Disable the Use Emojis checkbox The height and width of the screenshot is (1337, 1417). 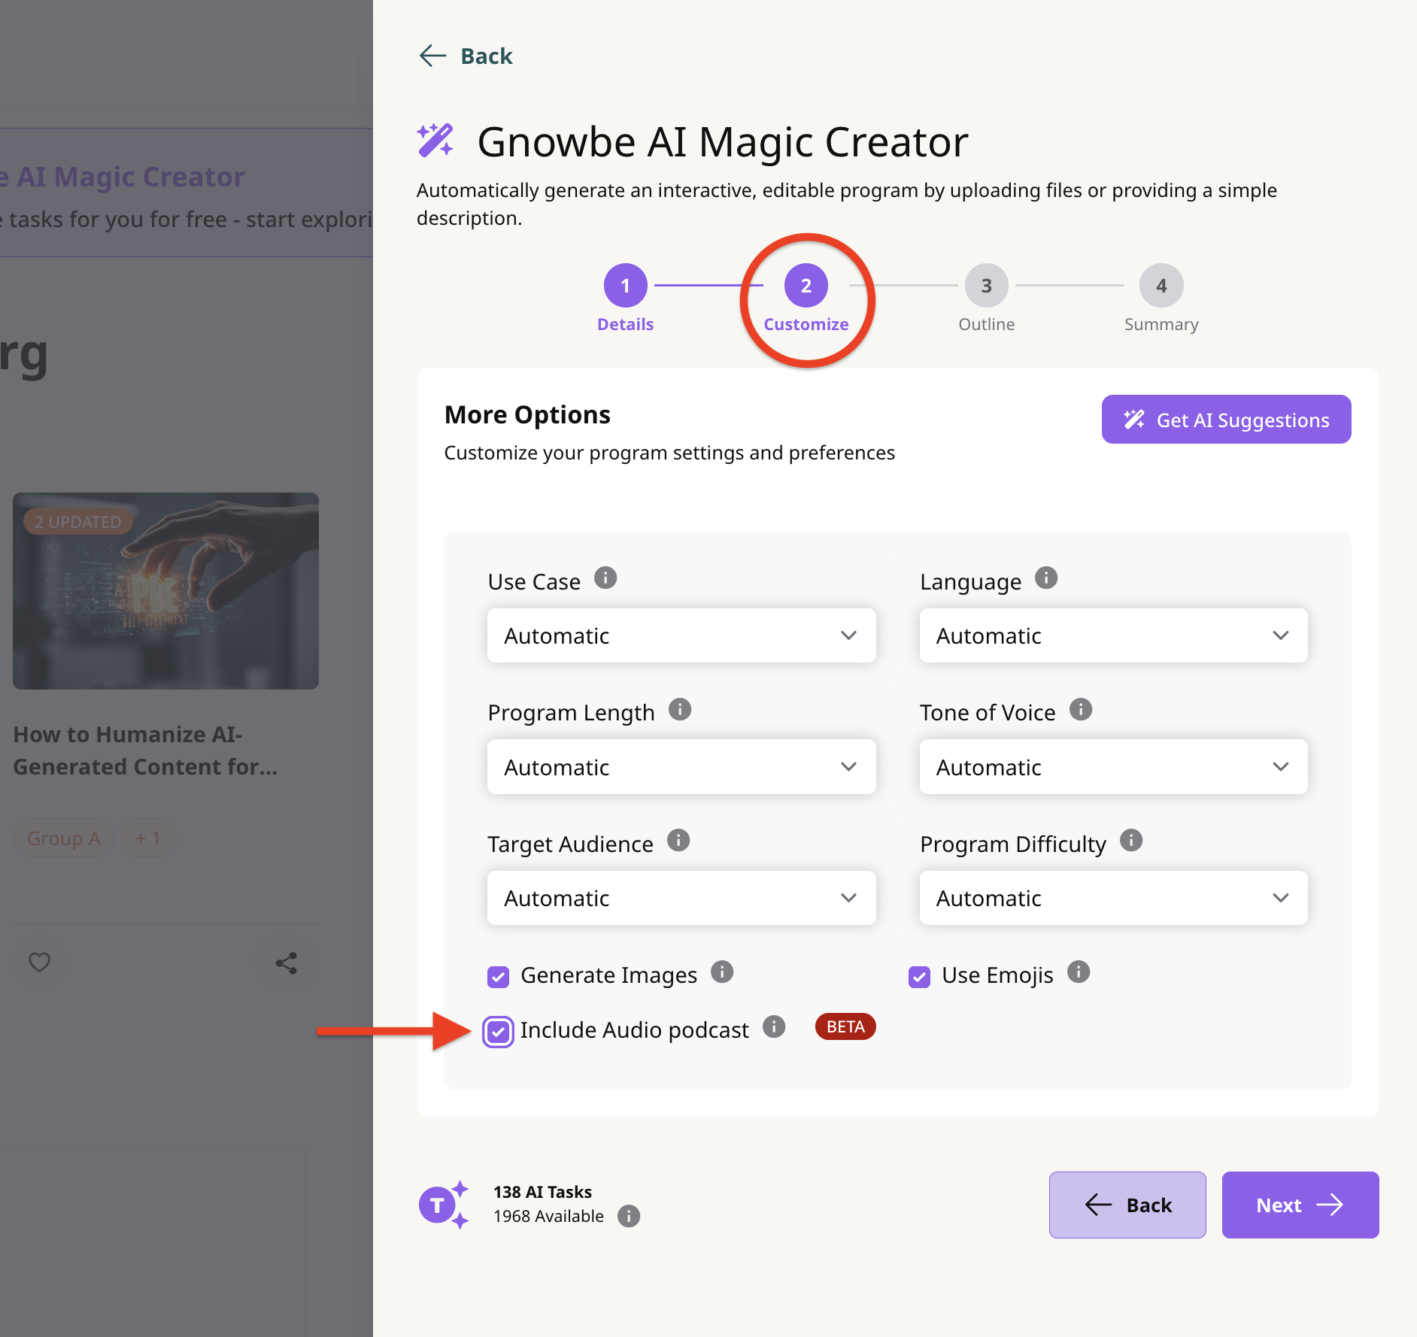(919, 976)
